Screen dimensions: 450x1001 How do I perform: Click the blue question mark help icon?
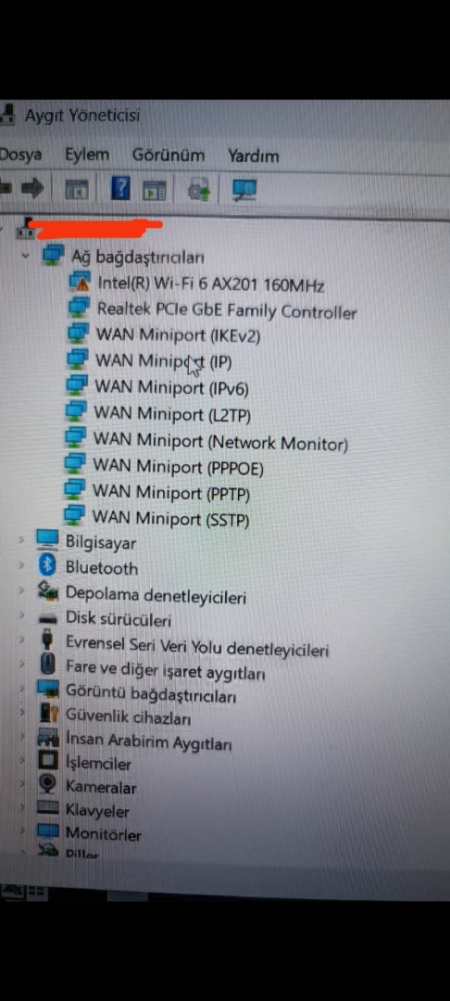(121, 189)
